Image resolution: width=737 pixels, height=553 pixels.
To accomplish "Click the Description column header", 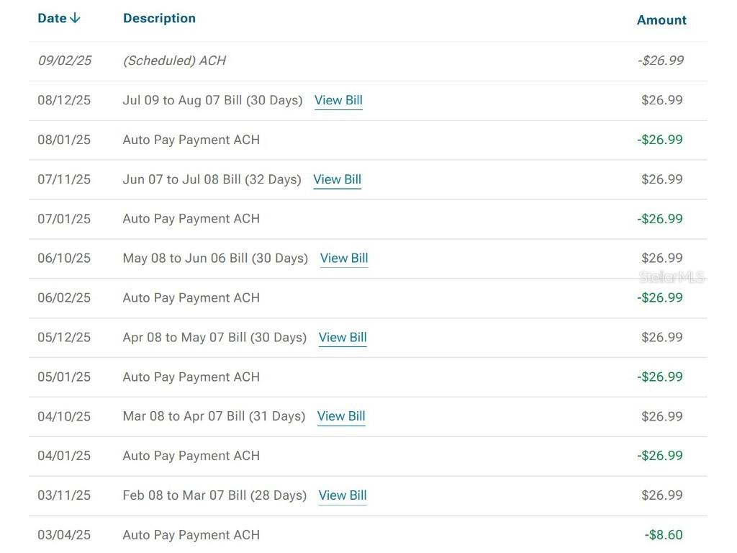I will 159,19.
